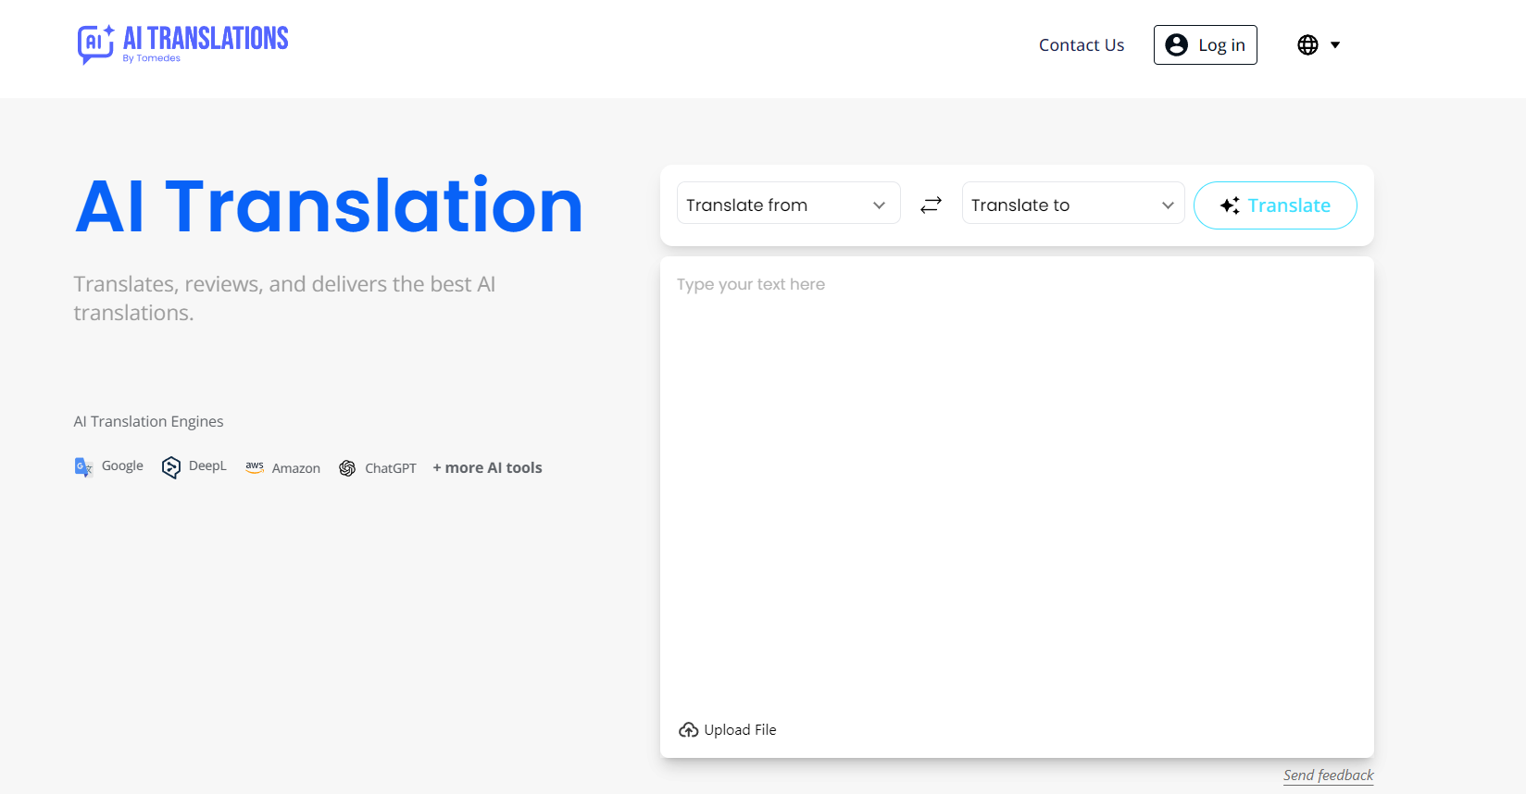Screen dimensions: 1526x794
Task: Click the DeepL engine icon
Action: click(171, 467)
